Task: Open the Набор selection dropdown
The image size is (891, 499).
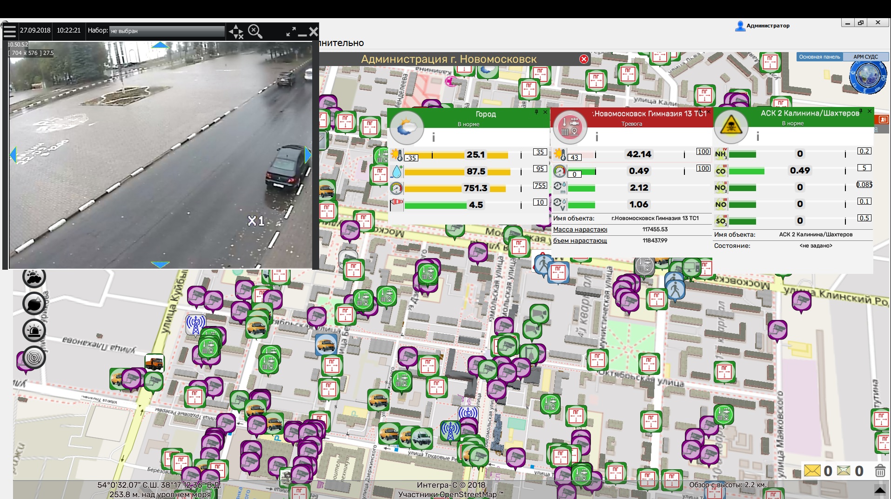Action: (167, 31)
